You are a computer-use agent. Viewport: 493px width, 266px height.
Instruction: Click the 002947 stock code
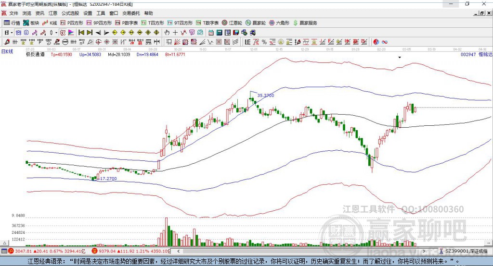[468, 55]
